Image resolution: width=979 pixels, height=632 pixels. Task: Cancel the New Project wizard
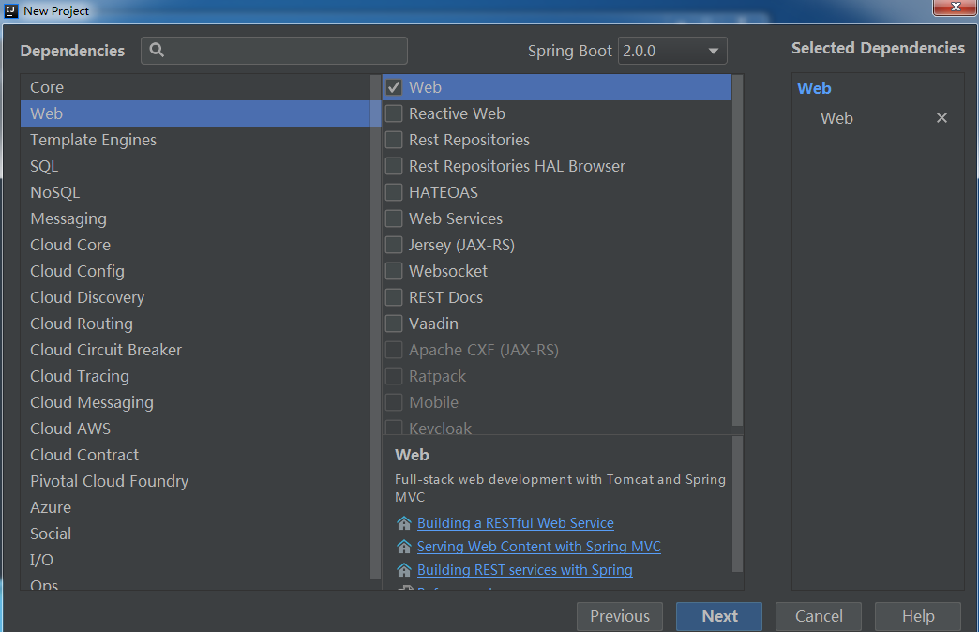point(819,616)
